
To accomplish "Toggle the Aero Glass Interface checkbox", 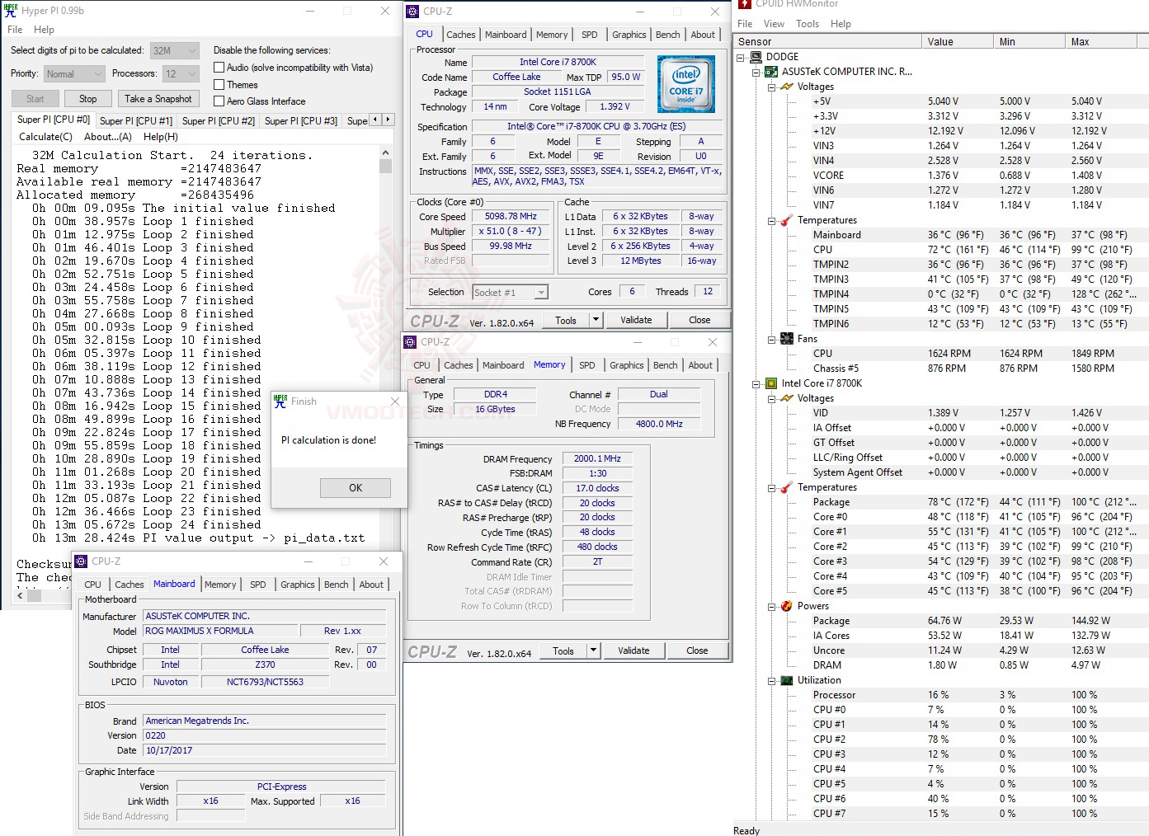I will (219, 101).
